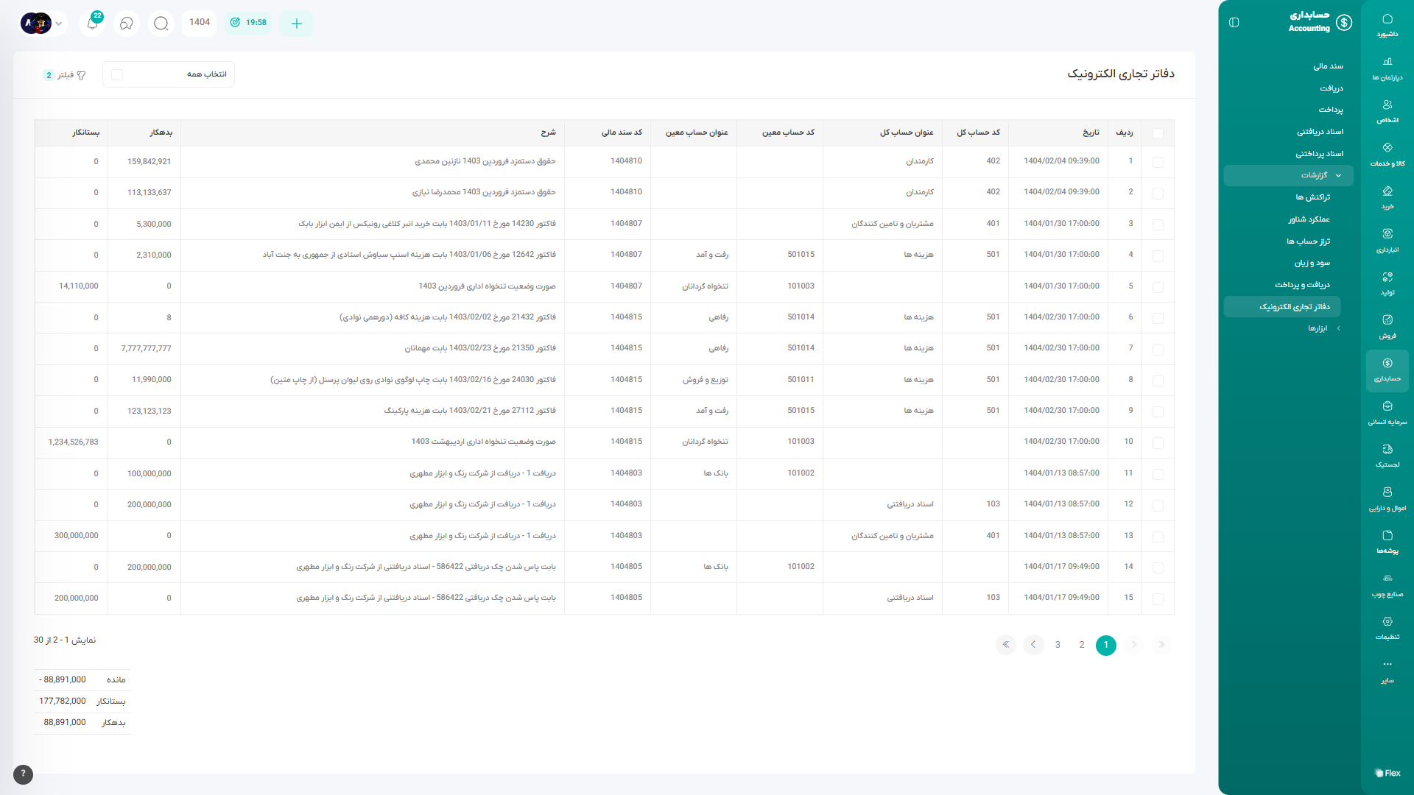Click the green plus add button

click(x=297, y=24)
